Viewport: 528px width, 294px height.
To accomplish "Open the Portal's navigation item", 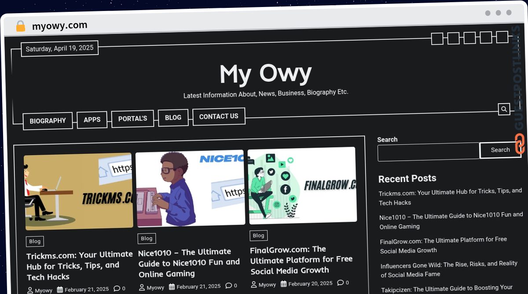I will [x=132, y=118].
